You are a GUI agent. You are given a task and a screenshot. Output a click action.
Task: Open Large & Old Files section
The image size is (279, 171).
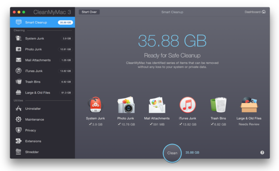point(42,92)
